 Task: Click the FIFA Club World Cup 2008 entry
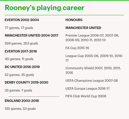coord(86,96)
